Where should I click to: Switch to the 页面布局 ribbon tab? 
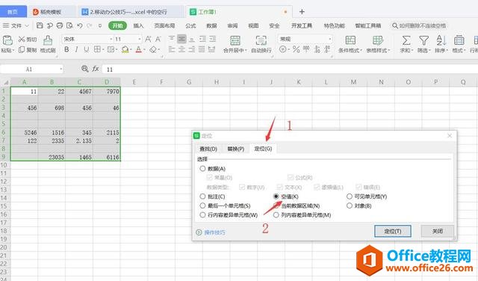(x=164, y=25)
